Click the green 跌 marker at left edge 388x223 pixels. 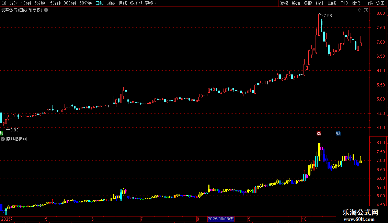(x=1, y=133)
